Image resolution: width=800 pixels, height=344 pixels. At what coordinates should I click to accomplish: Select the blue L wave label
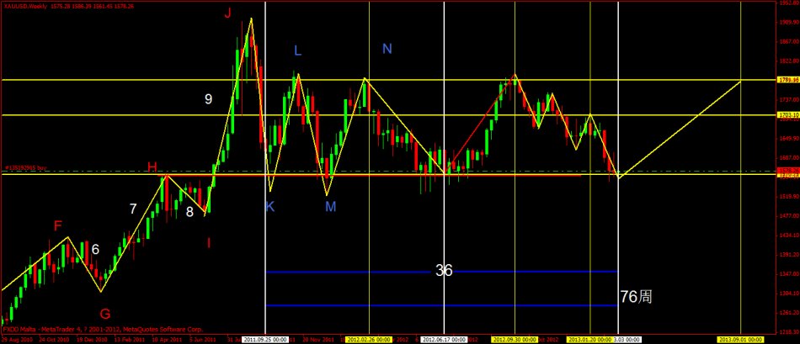pyautogui.click(x=297, y=51)
